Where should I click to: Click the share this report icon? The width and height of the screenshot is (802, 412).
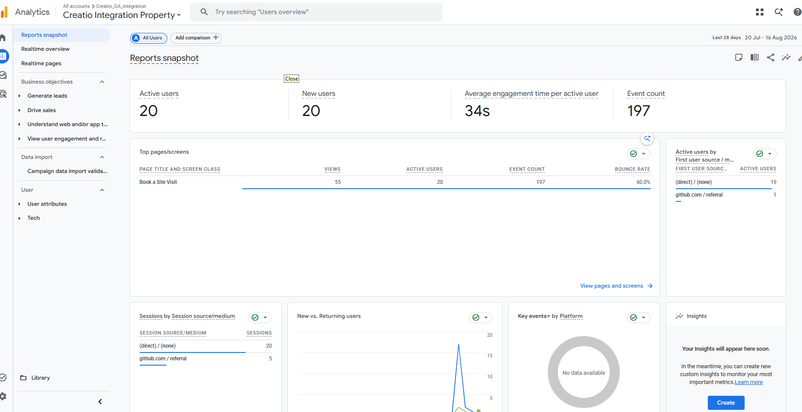770,57
